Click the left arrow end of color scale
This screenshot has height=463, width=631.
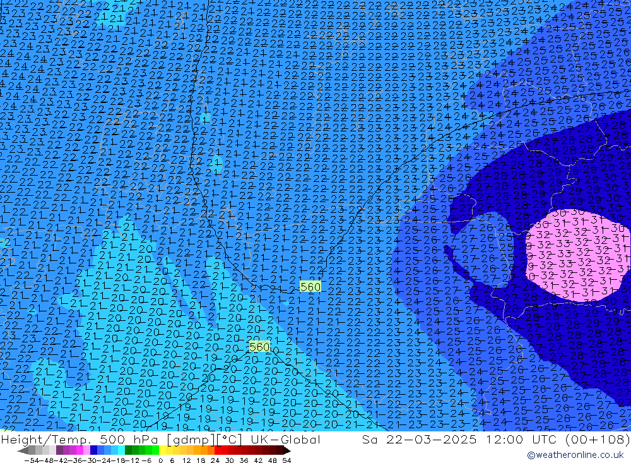[x=23, y=450]
